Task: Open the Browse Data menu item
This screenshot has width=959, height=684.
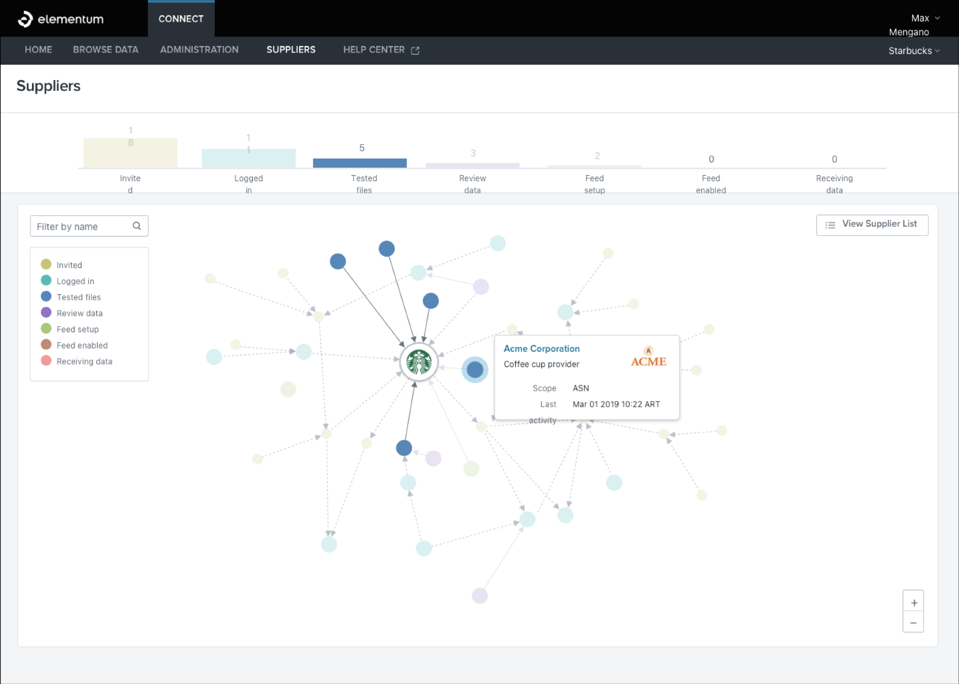Action: (x=105, y=50)
